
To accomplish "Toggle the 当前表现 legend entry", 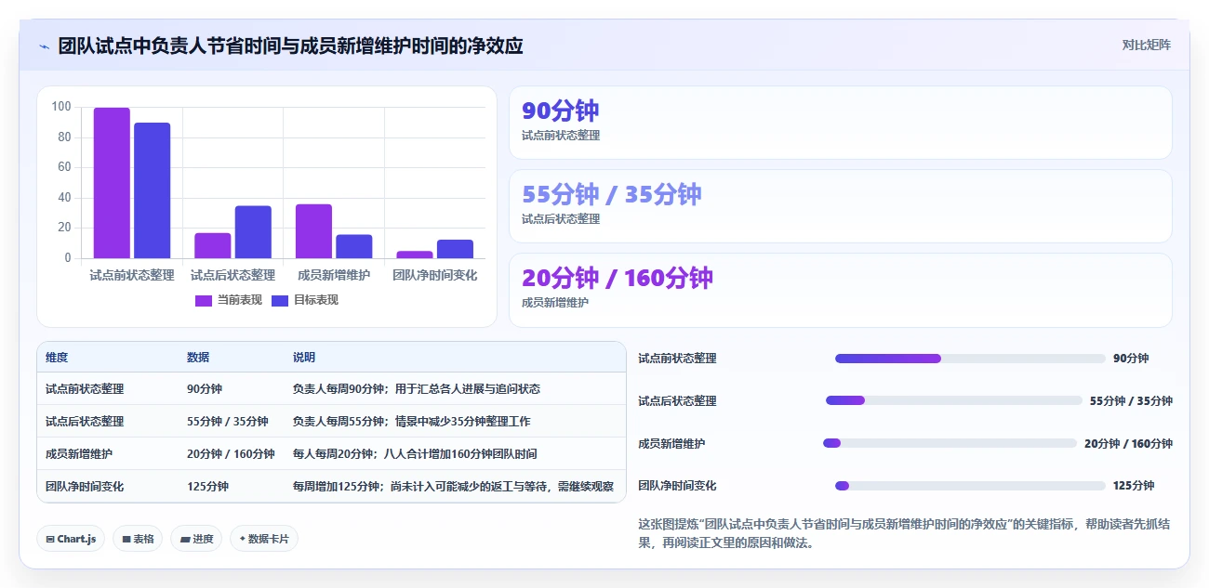I will tap(228, 300).
